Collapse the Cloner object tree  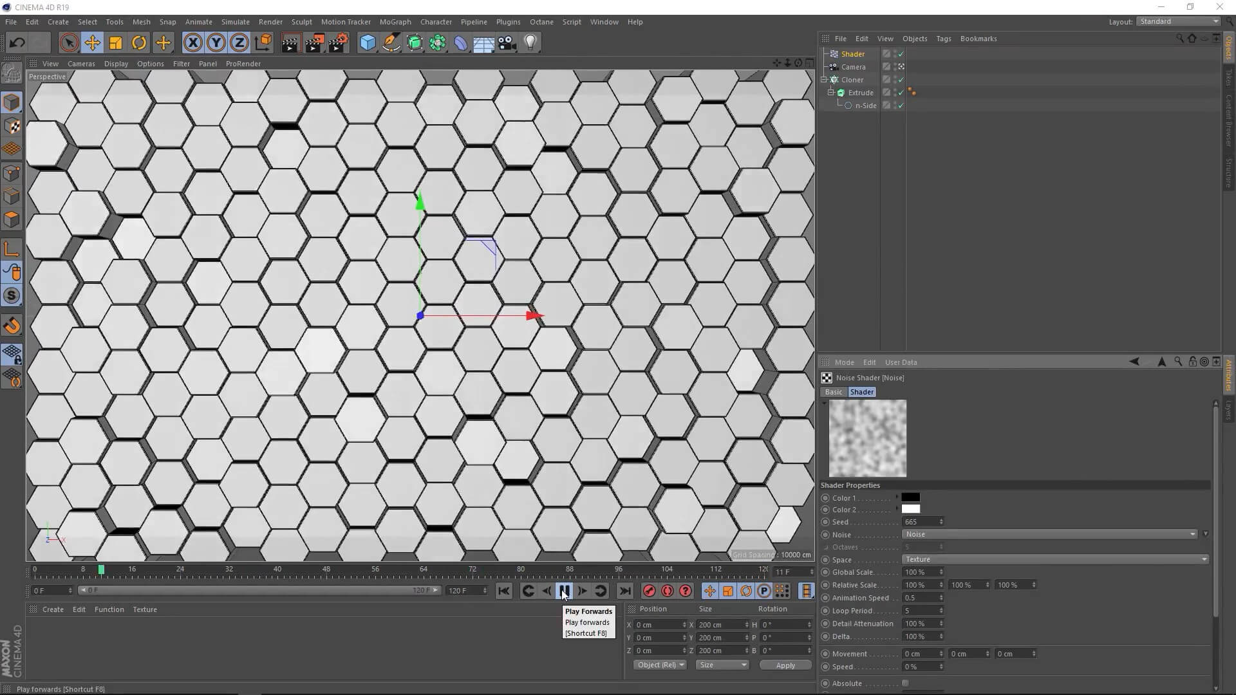(x=824, y=80)
